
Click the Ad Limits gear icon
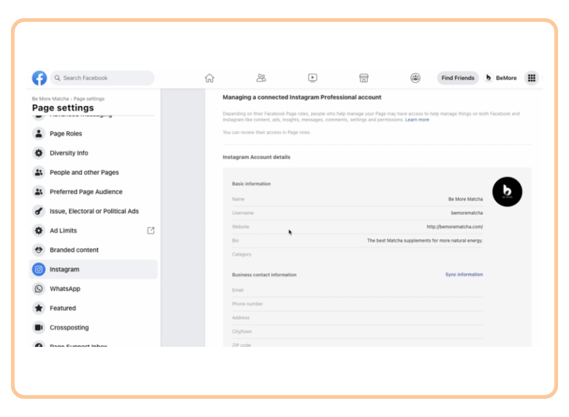[39, 230]
